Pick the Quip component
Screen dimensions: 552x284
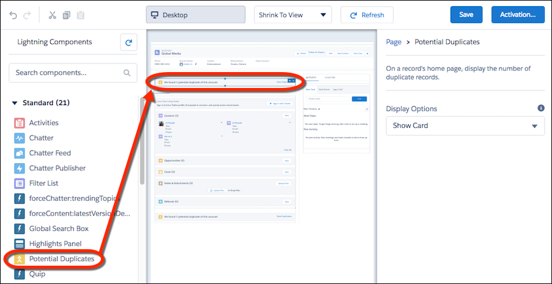[37, 274]
